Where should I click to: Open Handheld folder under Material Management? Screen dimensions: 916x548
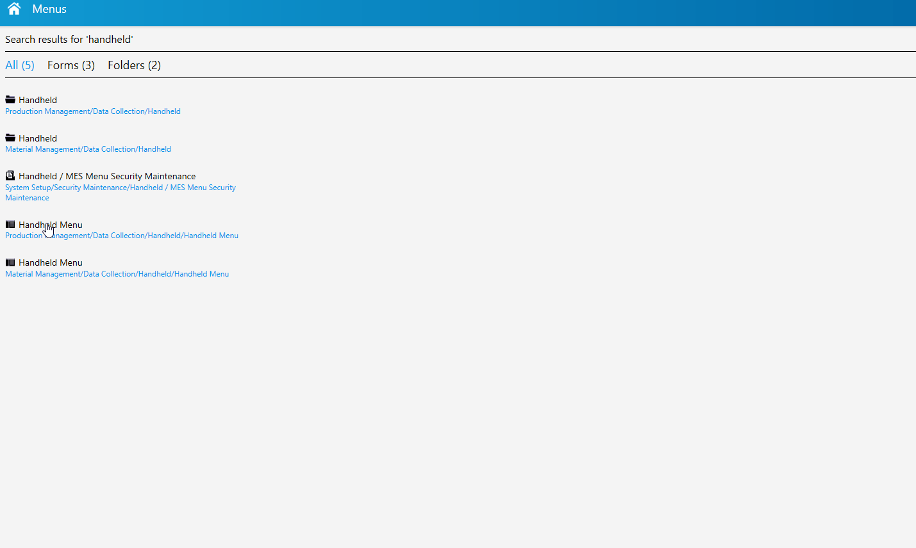point(38,138)
